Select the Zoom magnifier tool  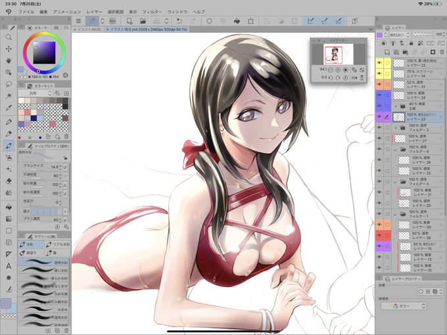click(9, 37)
